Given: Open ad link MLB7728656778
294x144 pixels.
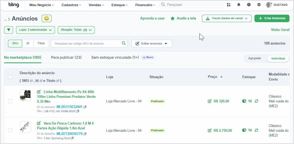Looking at the screenshot, I should (x=69, y=134).
